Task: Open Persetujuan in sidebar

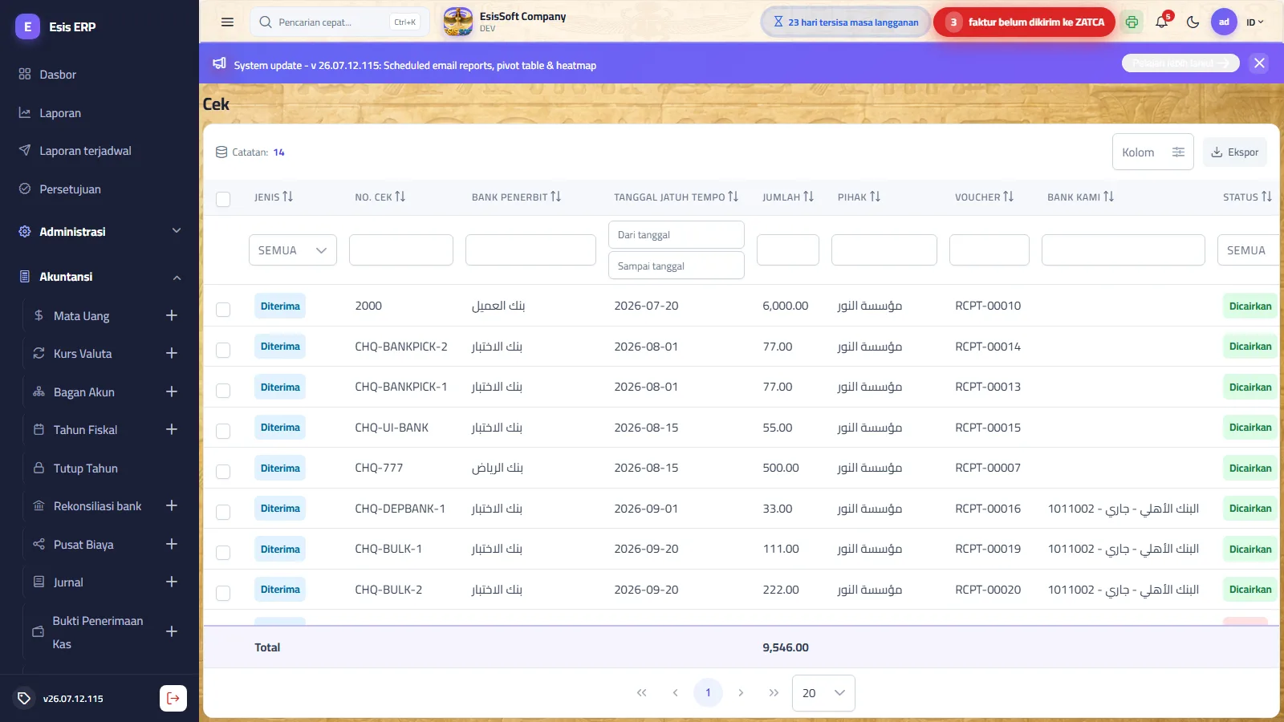Action: (70, 189)
